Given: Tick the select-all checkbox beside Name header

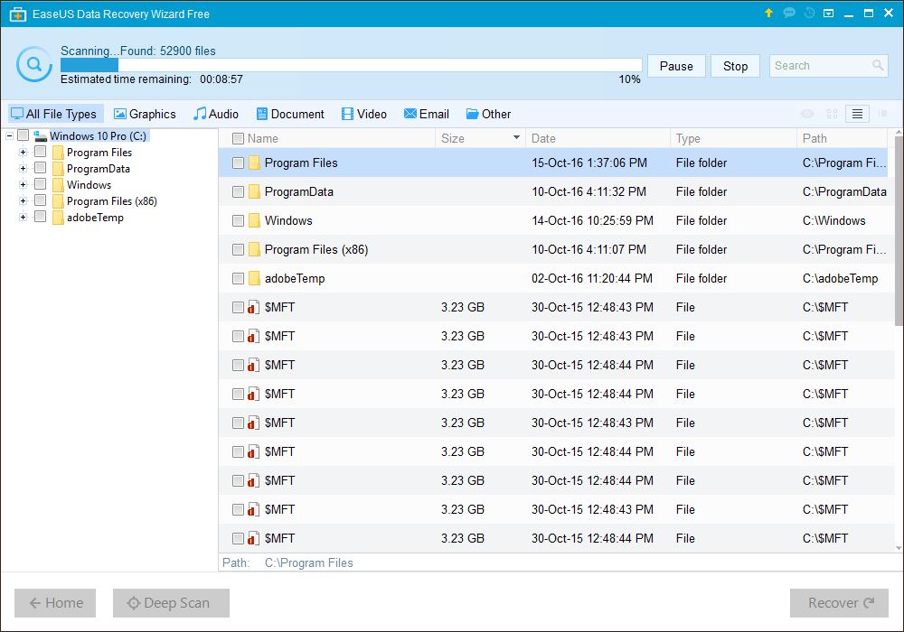Looking at the screenshot, I should coord(238,138).
